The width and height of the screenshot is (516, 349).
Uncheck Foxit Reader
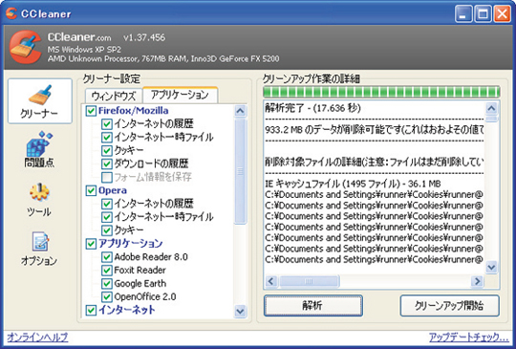107,271
